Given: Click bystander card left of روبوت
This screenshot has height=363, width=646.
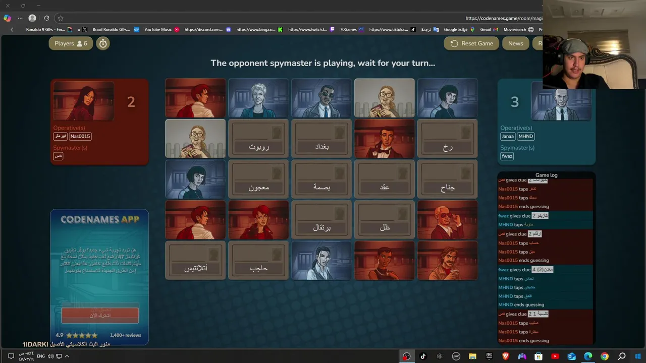Looking at the screenshot, I should [x=195, y=139].
